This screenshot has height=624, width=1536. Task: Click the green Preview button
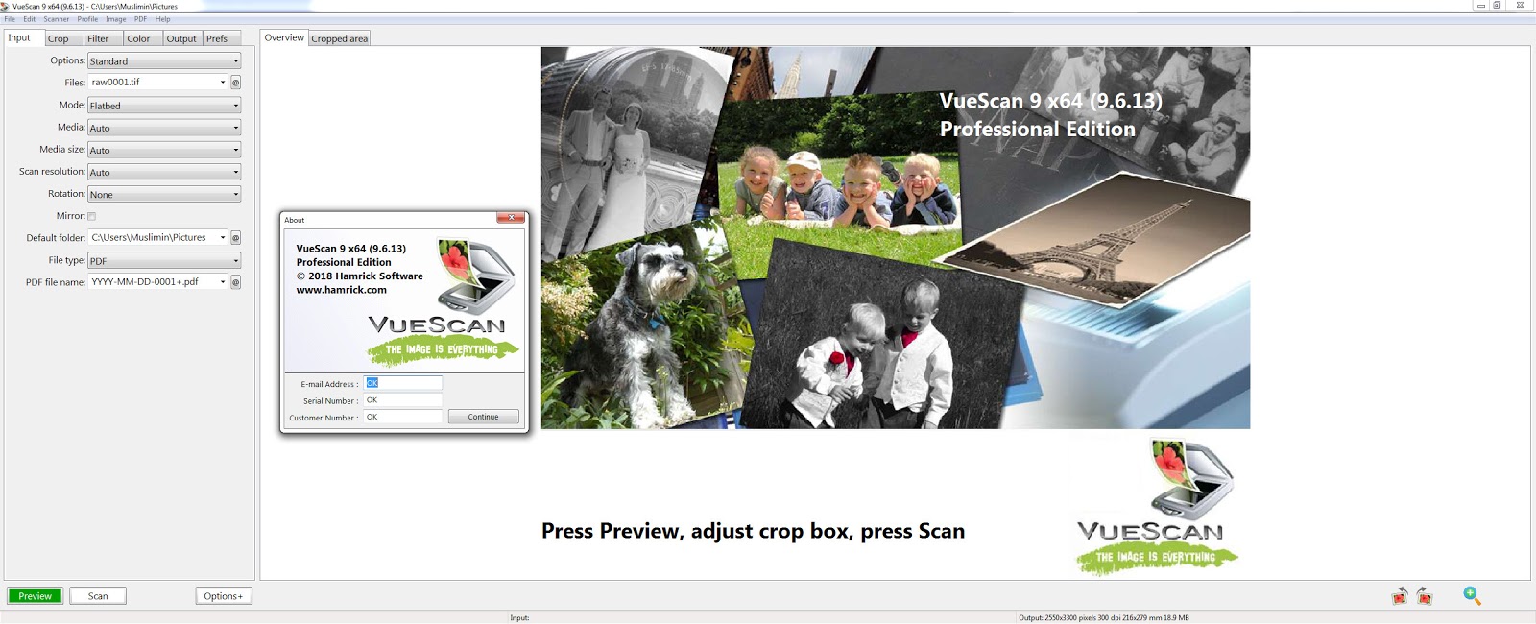tap(36, 596)
